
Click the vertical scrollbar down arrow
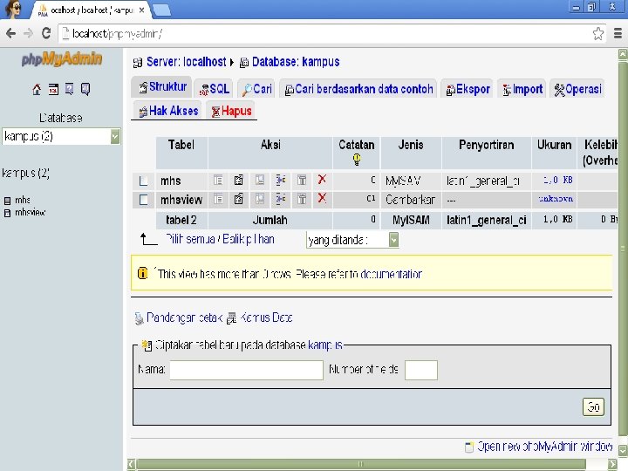click(x=623, y=450)
